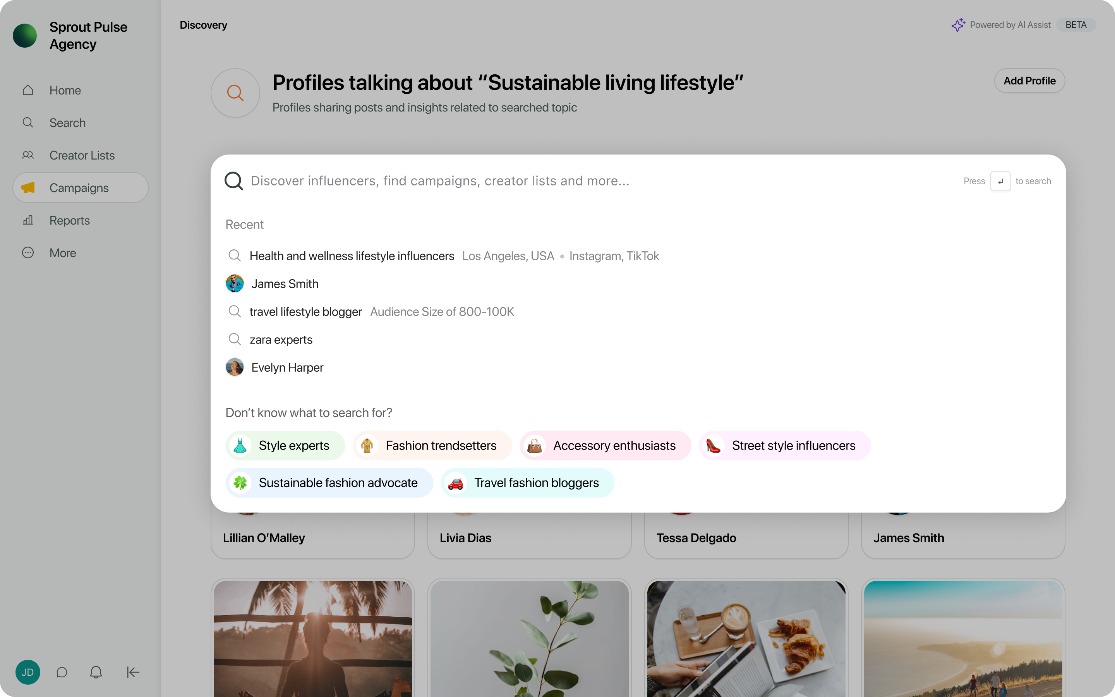The image size is (1115, 697).
Task: Open recent profile Evelyn Harper
Action: [286, 367]
